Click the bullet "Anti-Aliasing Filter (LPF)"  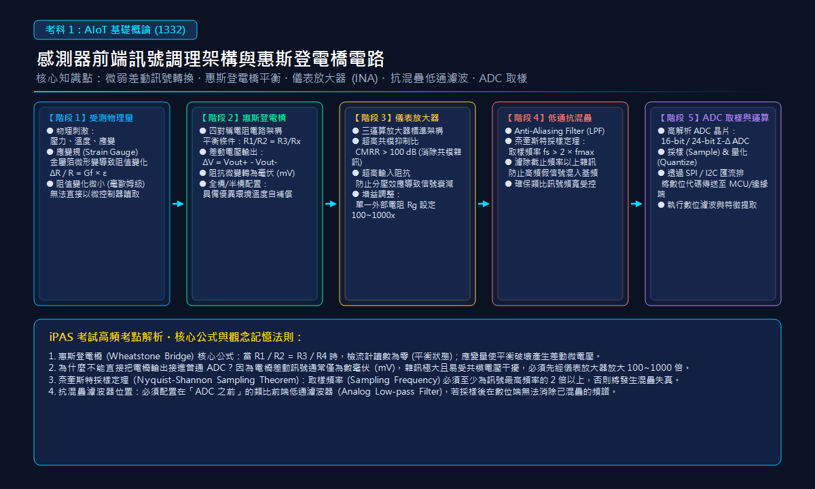tap(554, 130)
